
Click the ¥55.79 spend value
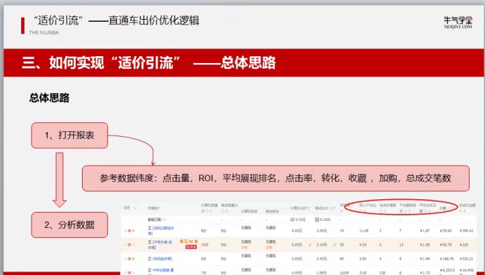[446, 245]
